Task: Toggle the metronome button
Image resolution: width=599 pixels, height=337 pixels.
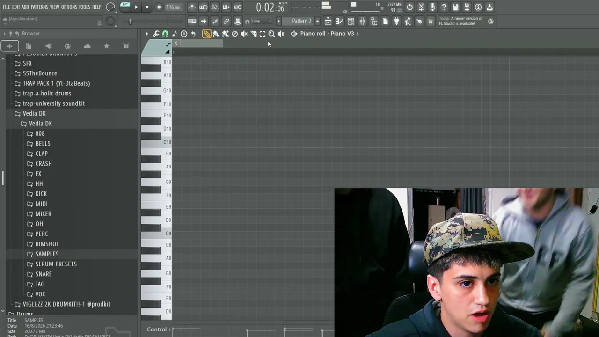Action: point(192,7)
